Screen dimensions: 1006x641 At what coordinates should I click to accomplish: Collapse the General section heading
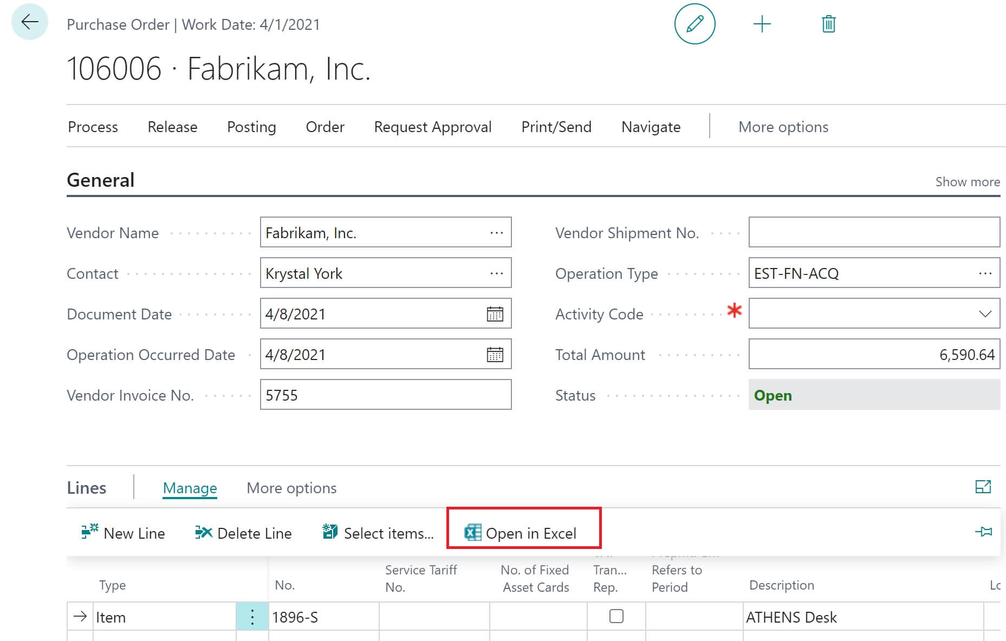point(100,180)
